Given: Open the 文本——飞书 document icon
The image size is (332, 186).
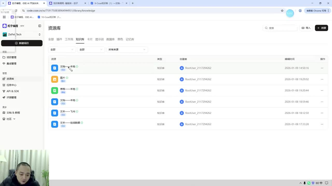Looking at the screenshot, I should 54,113.
